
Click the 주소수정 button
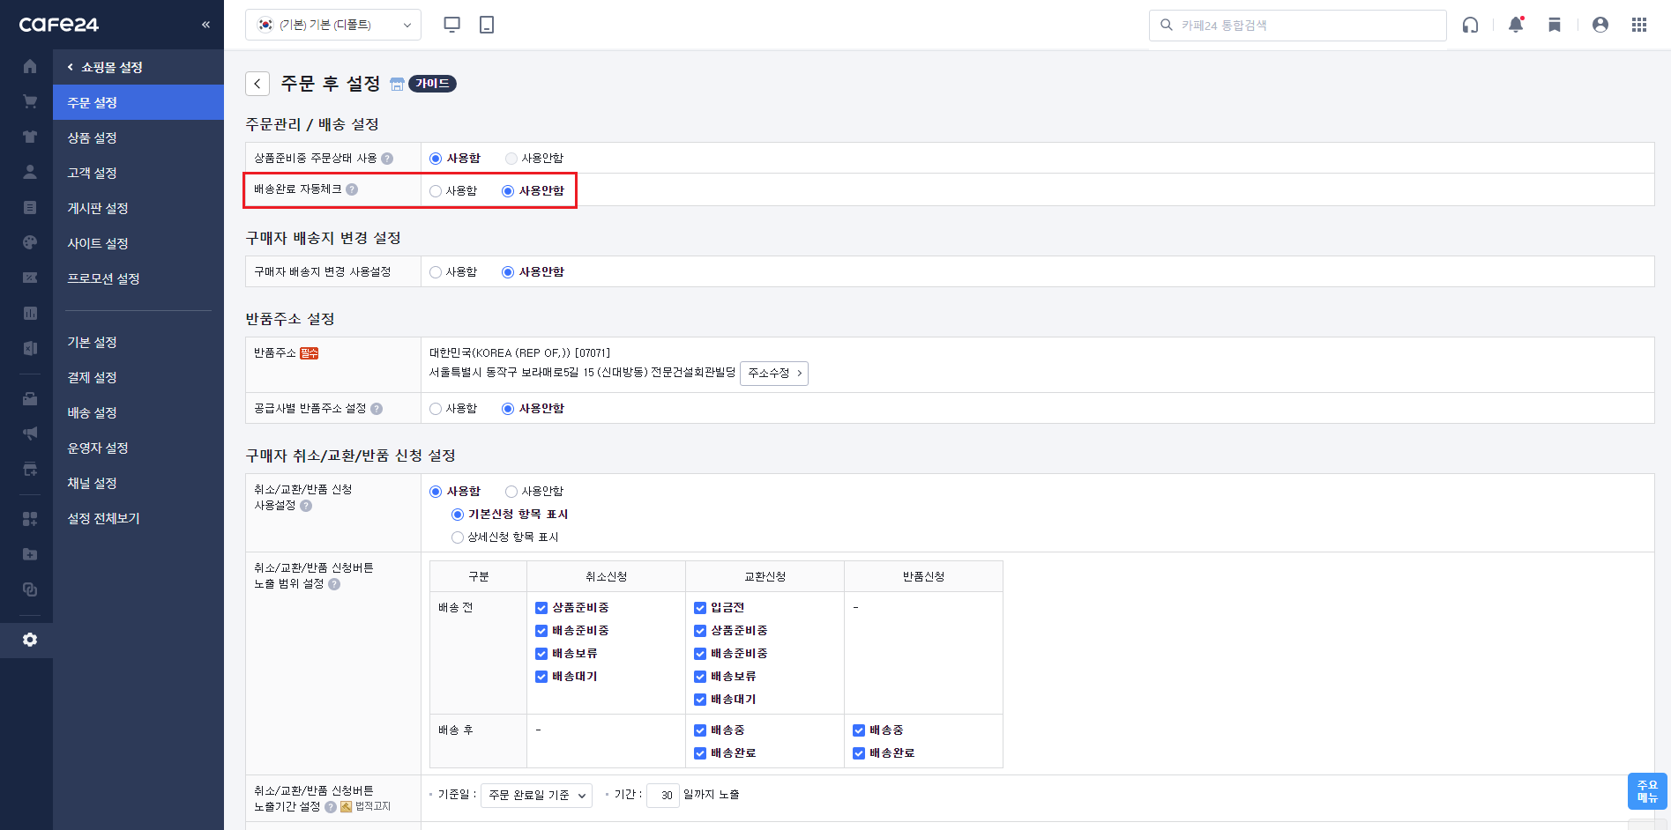pos(774,373)
